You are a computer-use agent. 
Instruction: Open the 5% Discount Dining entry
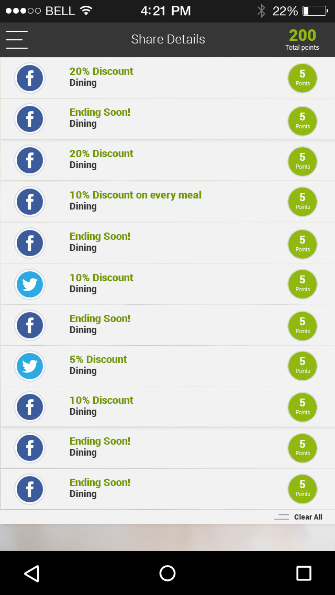click(x=167, y=366)
